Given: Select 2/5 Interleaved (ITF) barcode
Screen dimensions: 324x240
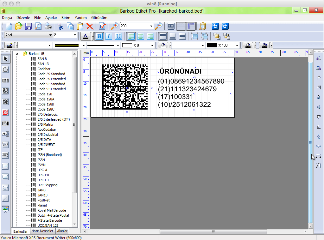Looking at the screenshot, I should (54, 119).
